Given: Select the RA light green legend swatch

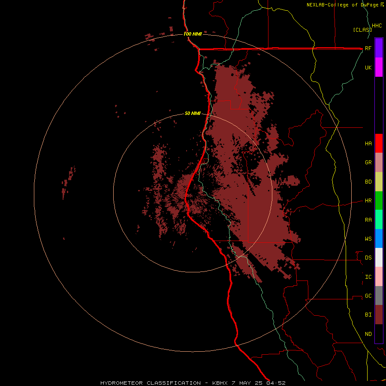Looking at the screenshot, I should (379, 220).
